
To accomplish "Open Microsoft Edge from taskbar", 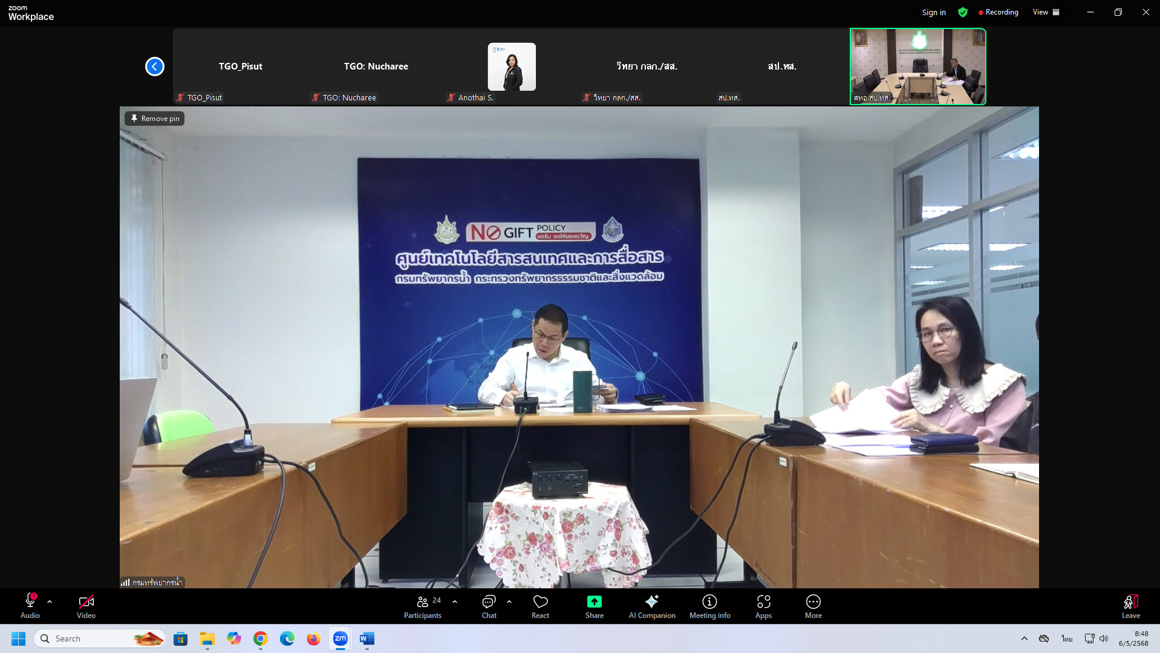I will (x=287, y=638).
